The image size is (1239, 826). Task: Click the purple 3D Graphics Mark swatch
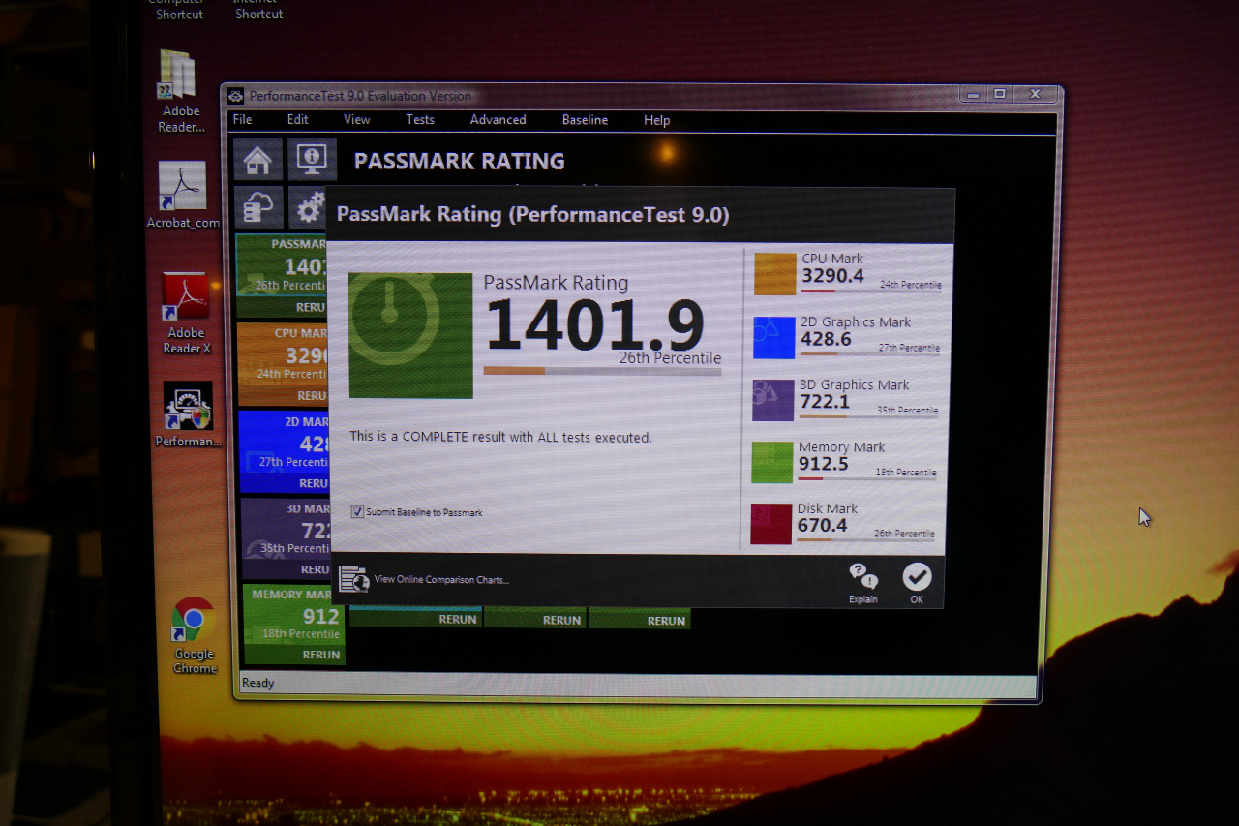pos(773,400)
